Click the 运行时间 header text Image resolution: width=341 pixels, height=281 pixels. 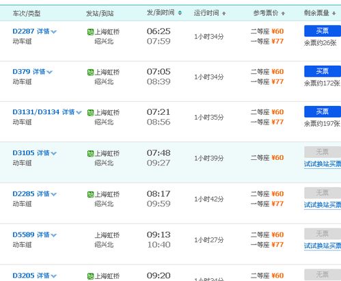point(206,13)
